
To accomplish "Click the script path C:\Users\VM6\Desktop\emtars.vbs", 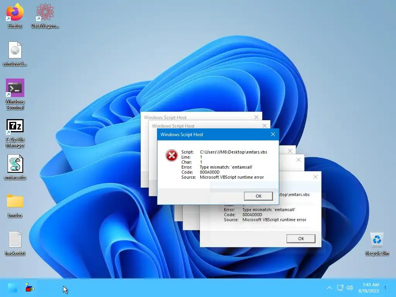I will tap(233, 152).
